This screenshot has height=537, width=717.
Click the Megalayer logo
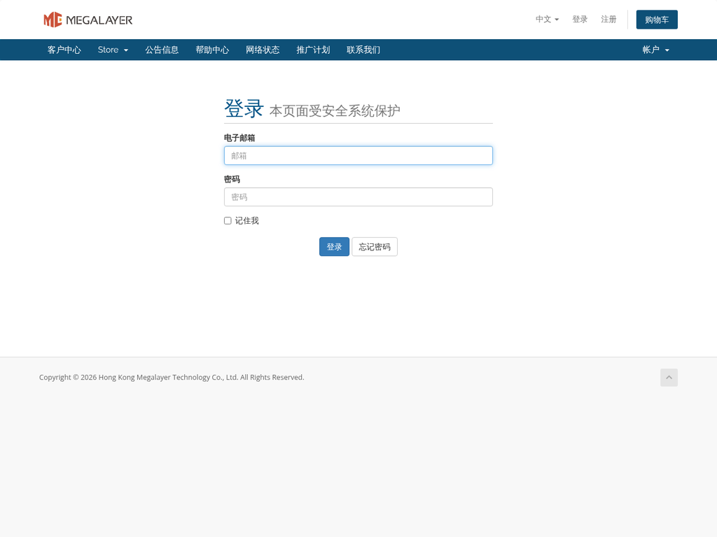(x=88, y=20)
